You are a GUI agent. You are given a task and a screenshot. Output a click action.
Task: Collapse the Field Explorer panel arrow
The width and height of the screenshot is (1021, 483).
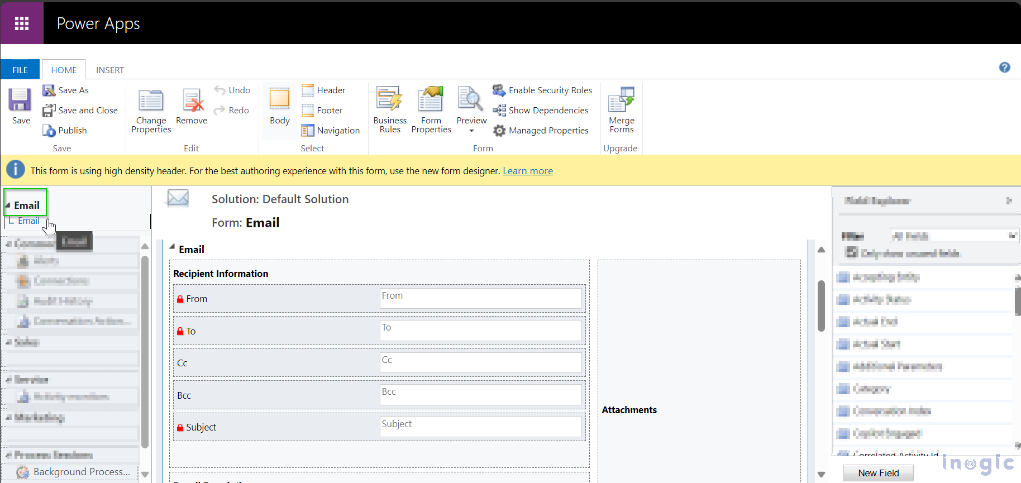(x=1009, y=200)
